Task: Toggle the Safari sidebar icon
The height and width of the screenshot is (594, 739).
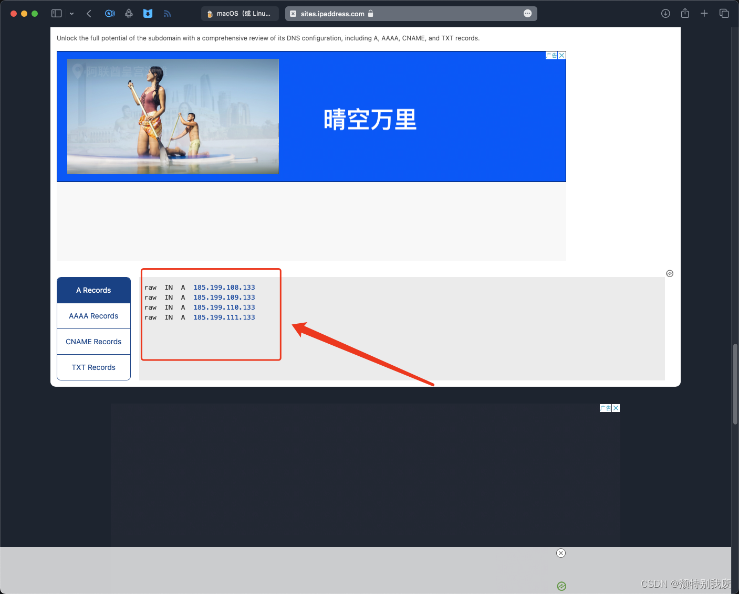Action: (56, 13)
